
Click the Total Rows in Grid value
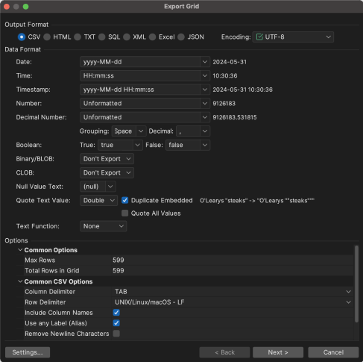pyautogui.click(x=232, y=271)
